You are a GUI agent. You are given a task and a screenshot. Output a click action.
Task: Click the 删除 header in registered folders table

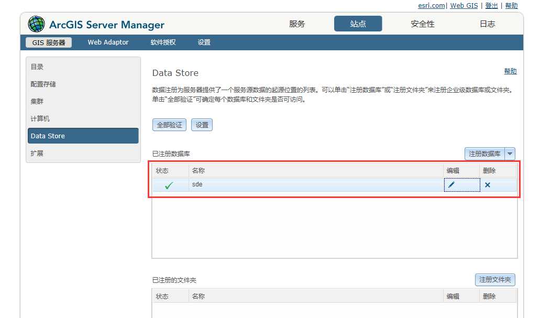[498, 296]
